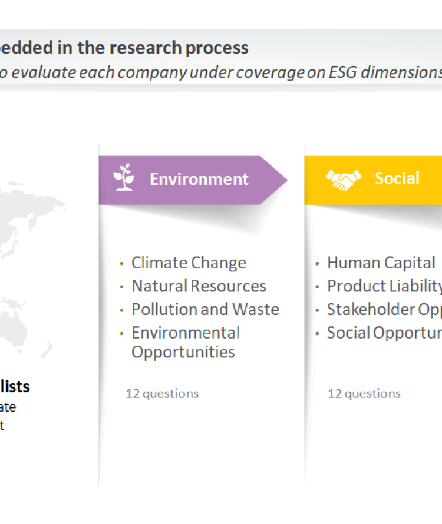Click the purple arrow tip of the Environment banner
This screenshot has width=442, height=524.
pyautogui.click(x=277, y=180)
